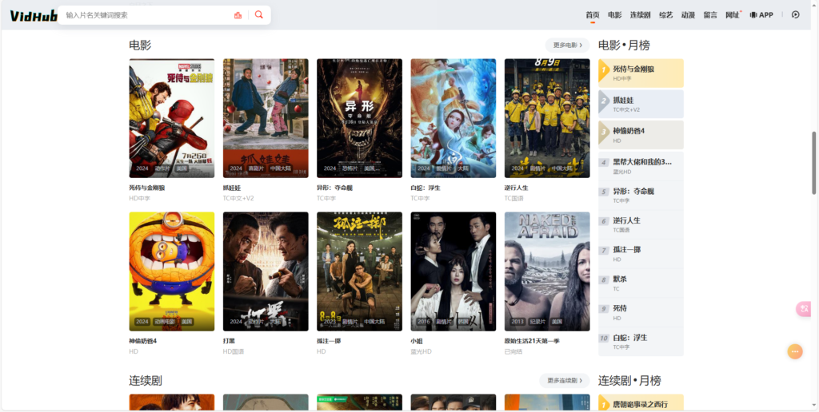Open the 电影 nav tab

coord(615,15)
